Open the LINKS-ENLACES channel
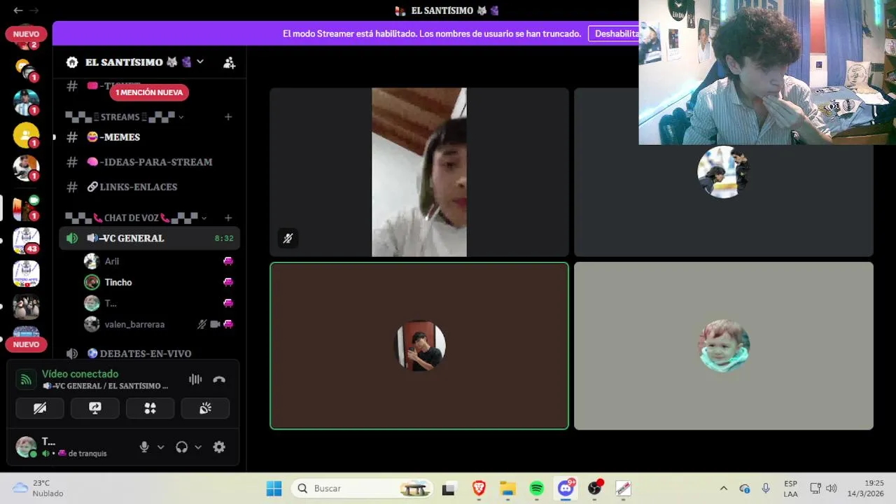 pos(149,187)
